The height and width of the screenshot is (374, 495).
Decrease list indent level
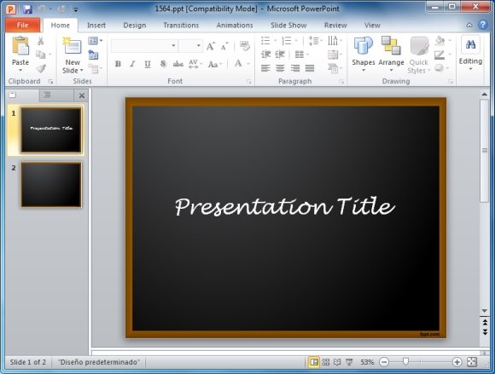coord(265,55)
